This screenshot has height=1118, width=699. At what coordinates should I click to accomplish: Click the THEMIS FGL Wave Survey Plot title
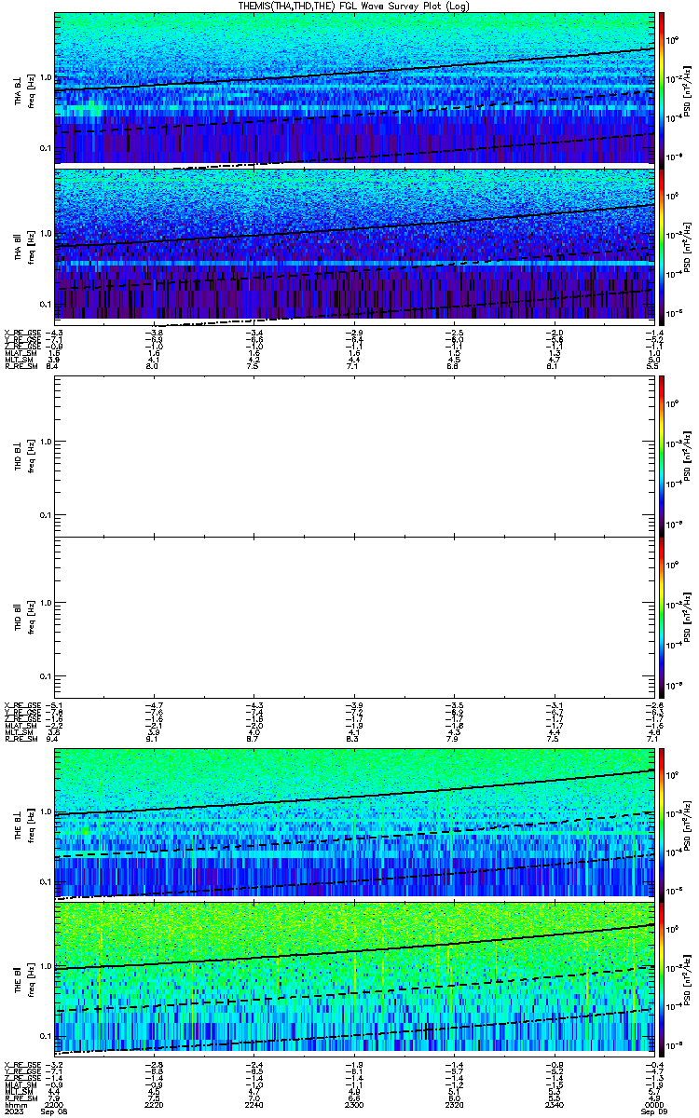coord(354,6)
